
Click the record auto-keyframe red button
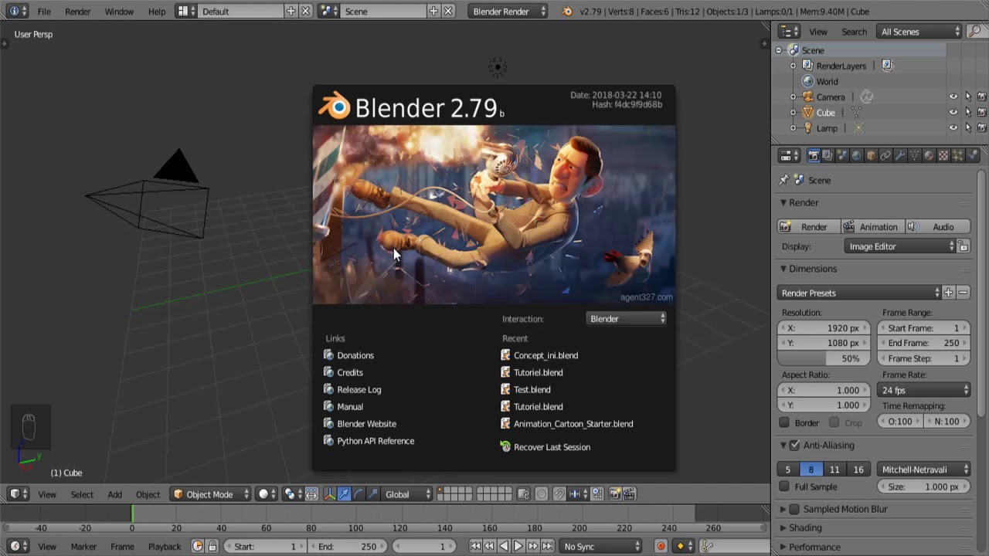coord(661,546)
